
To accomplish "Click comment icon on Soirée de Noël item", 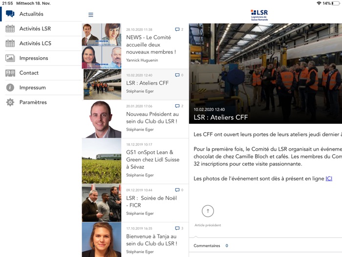I will (177, 190).
